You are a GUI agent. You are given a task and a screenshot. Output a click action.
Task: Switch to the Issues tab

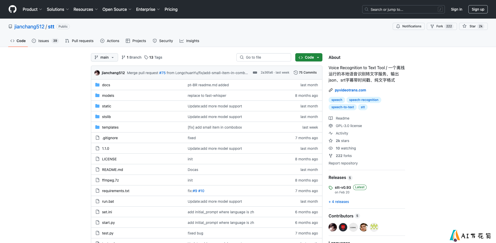pos(45,41)
